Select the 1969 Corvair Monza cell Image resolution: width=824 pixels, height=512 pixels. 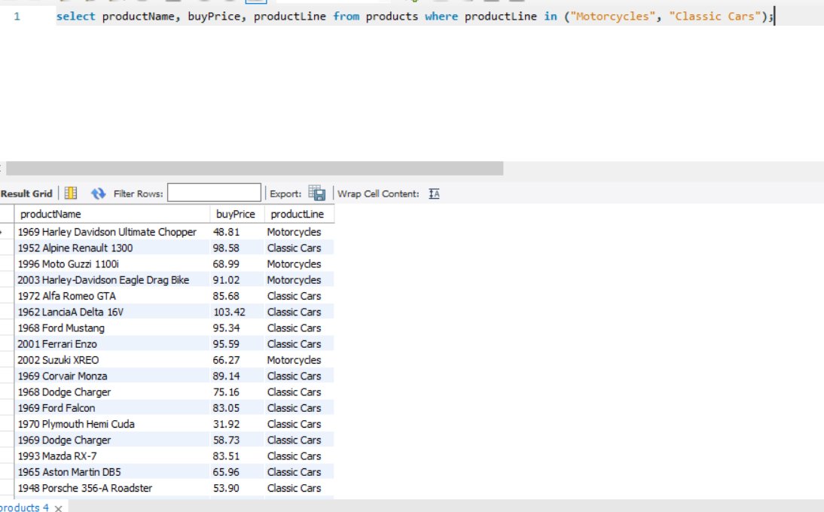[112, 376]
